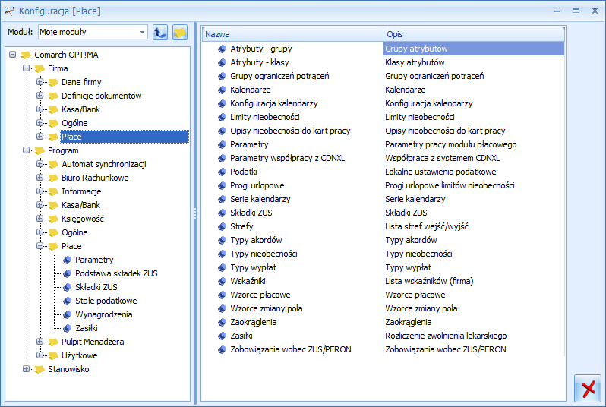
Task: Close the window with the red X button
Action: [588, 388]
